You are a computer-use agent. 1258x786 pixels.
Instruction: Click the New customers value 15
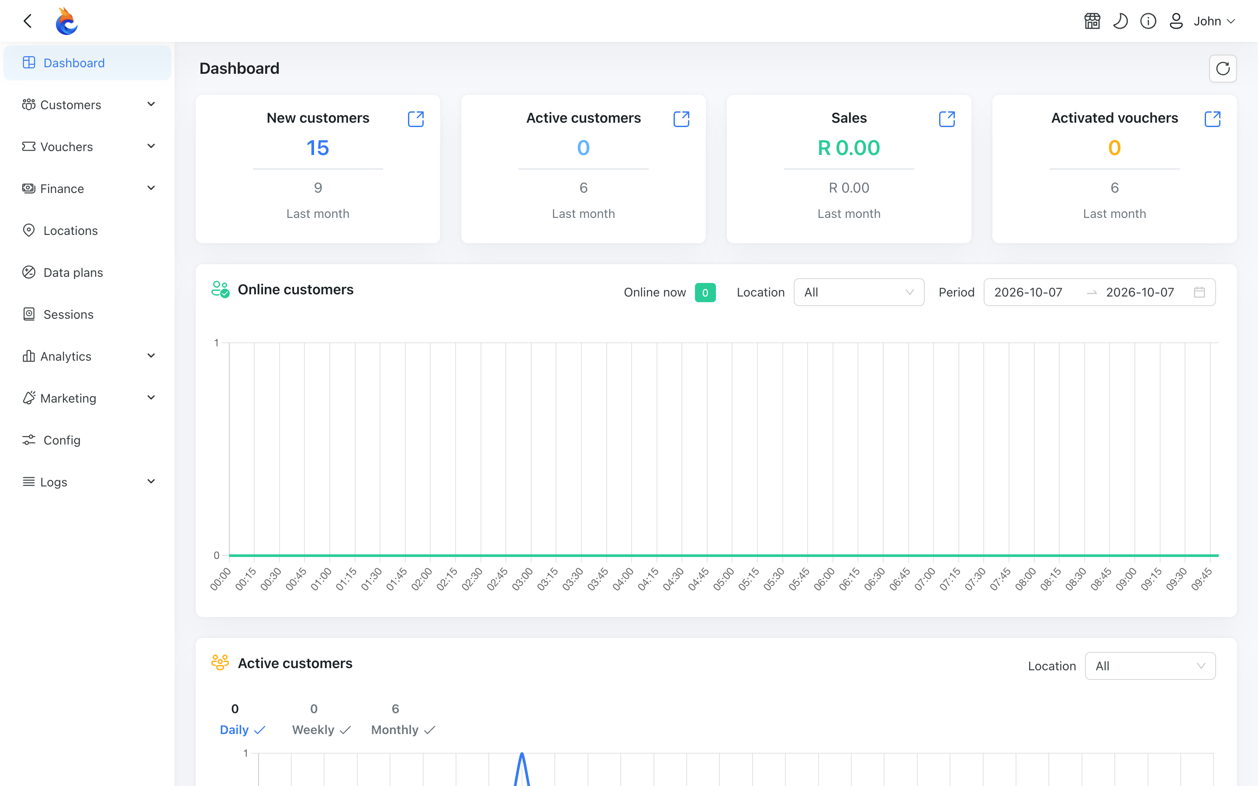[x=318, y=148]
